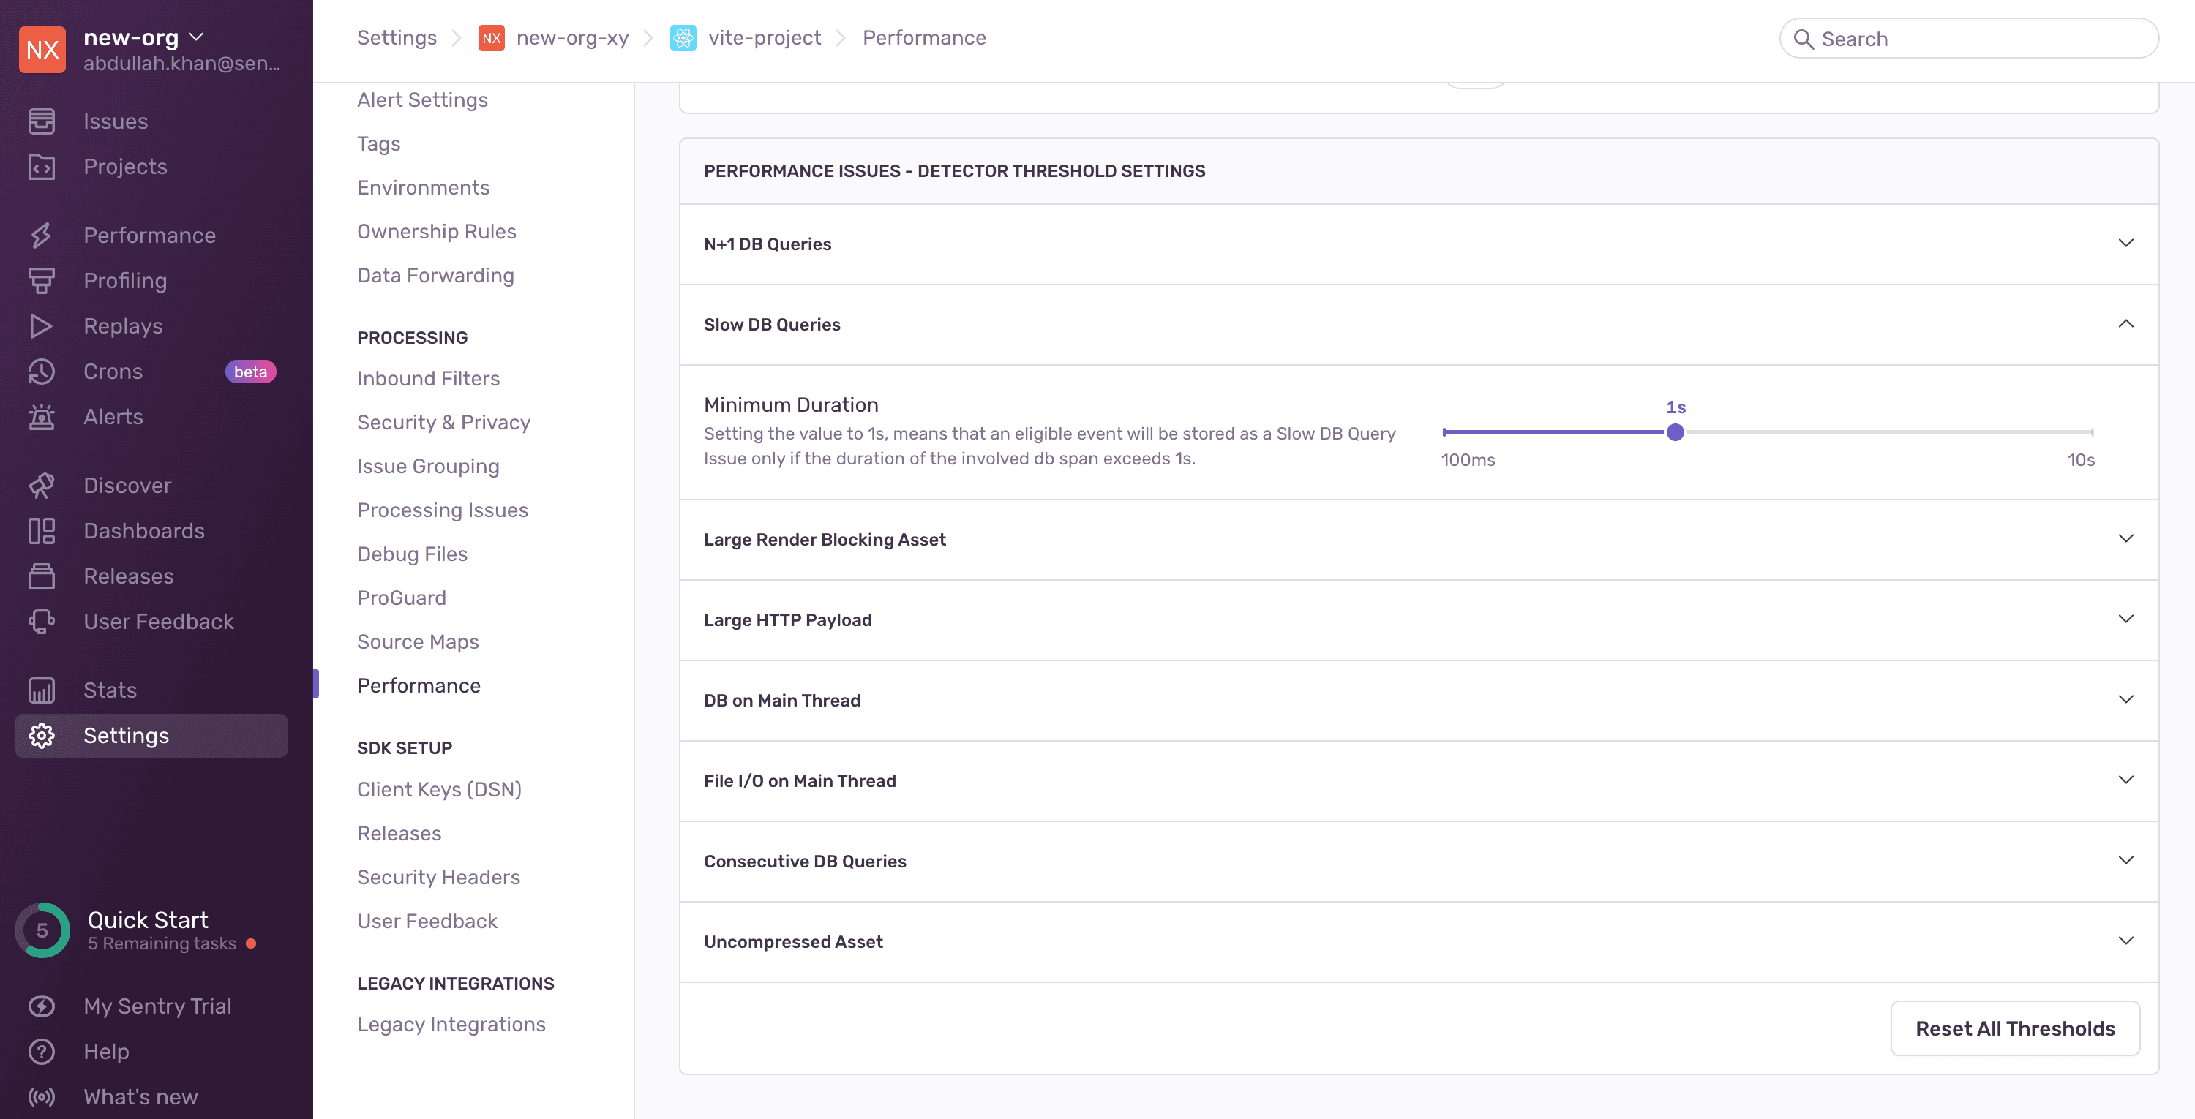Click the Alerts icon in sidebar
Screen dimensions: 2195x1119
point(42,417)
